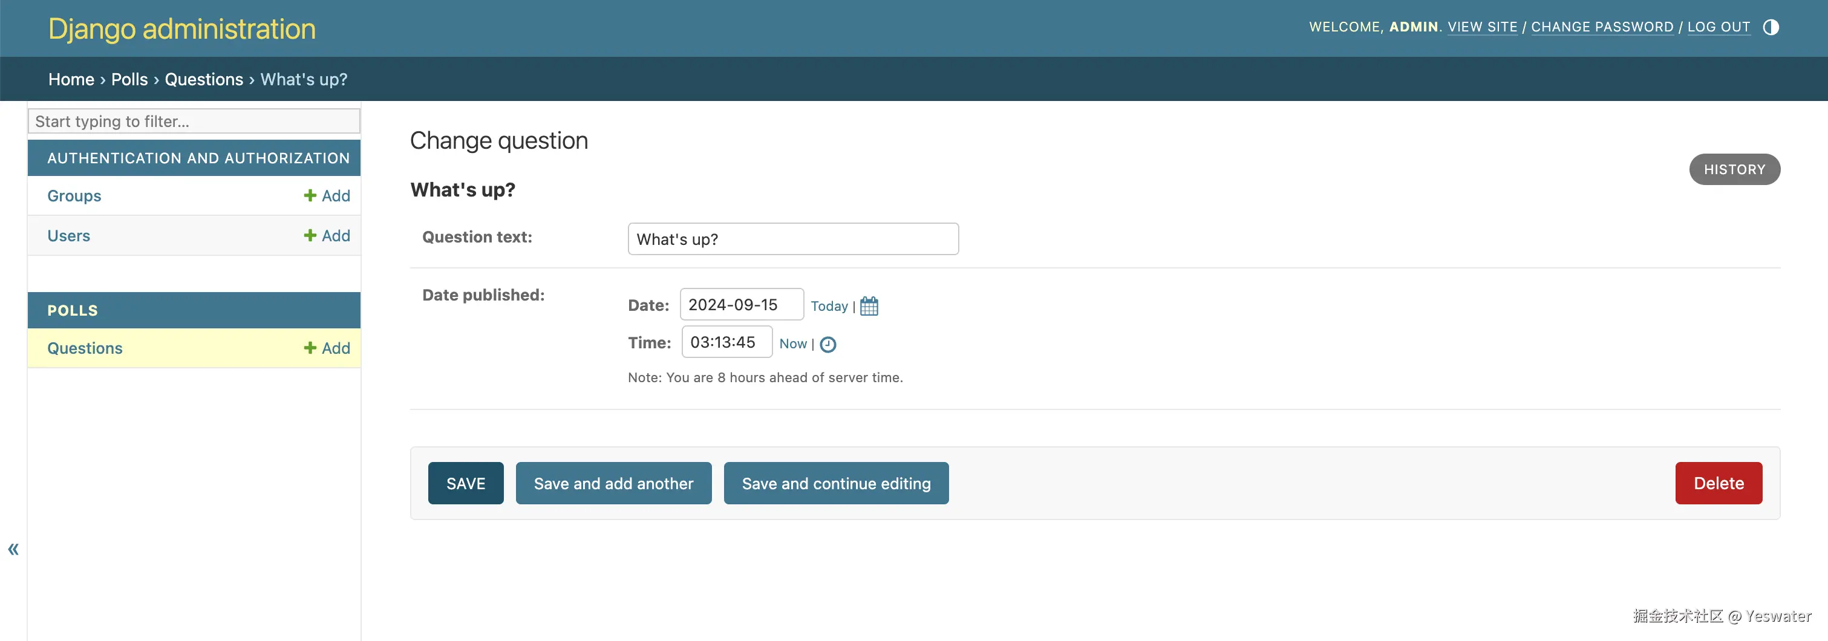
Task: Click the red Delete button
Action: point(1718,483)
